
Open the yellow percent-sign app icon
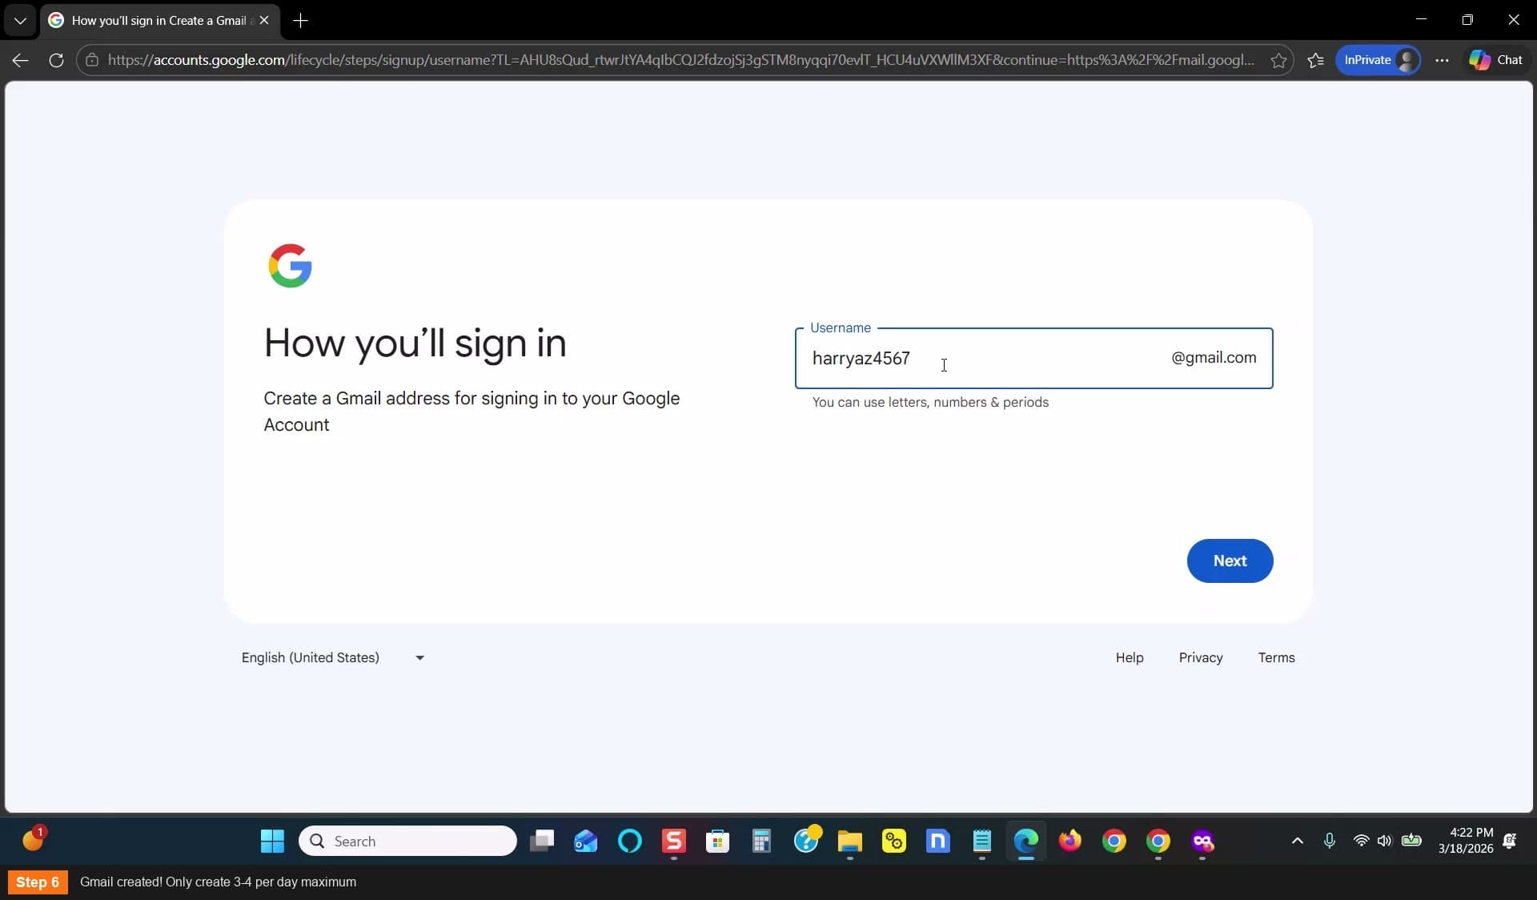(894, 841)
